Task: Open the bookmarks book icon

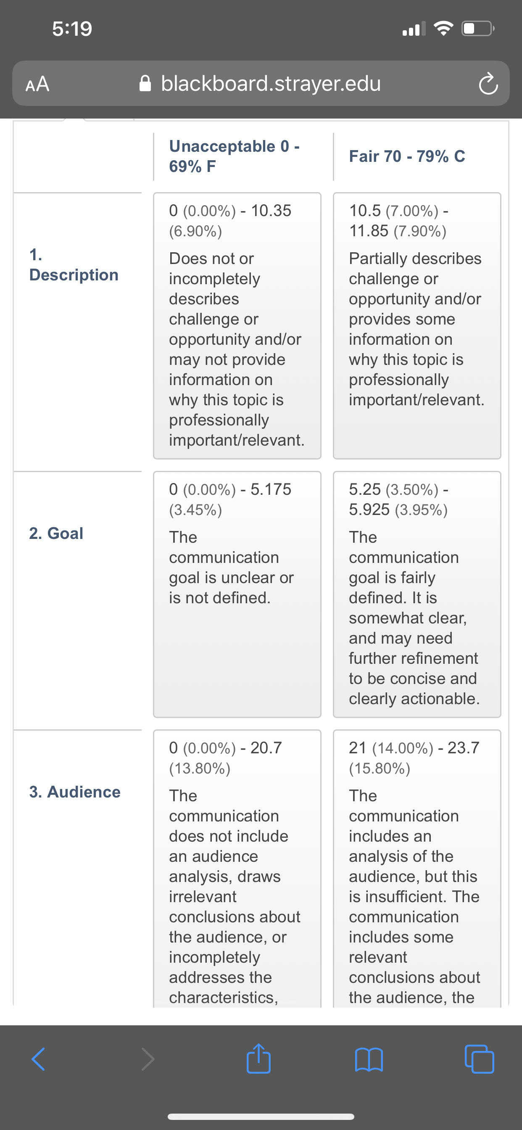Action: [369, 1059]
